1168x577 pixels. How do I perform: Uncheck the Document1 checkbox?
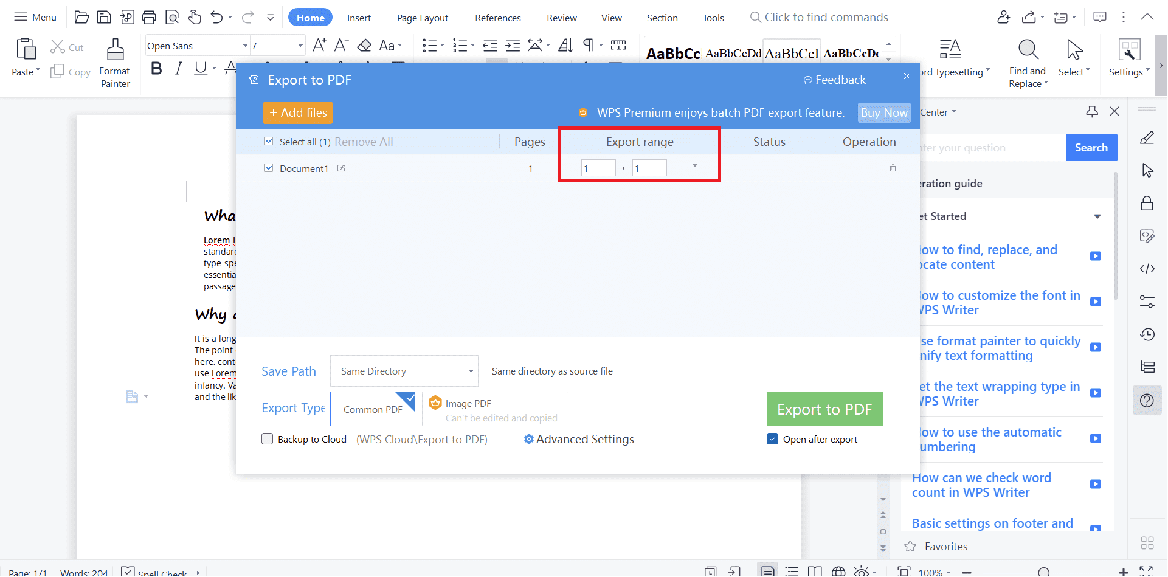point(269,168)
